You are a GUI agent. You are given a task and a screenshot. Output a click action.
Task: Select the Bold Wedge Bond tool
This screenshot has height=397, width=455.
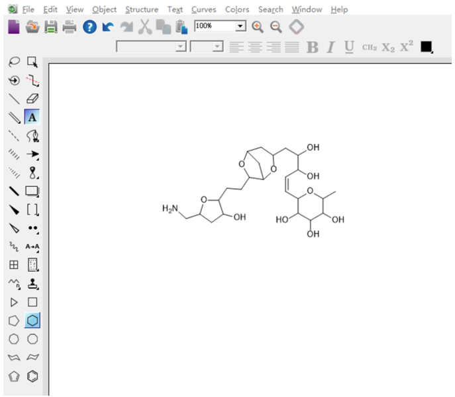[14, 209]
